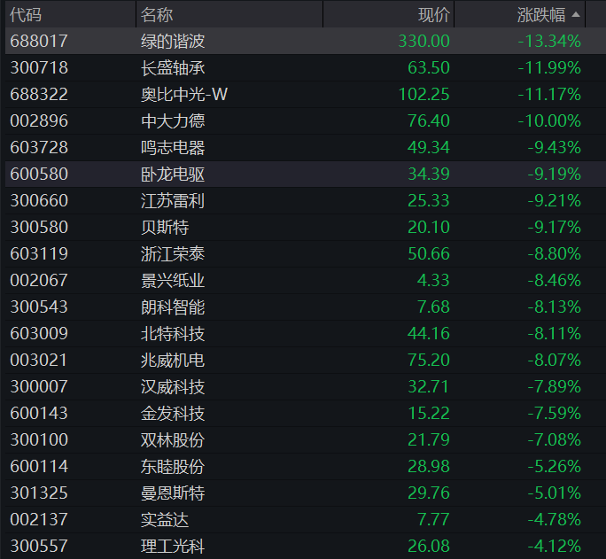This screenshot has height=559, width=606.
Task: Open the 中大力德 stock
Action: pos(173,120)
